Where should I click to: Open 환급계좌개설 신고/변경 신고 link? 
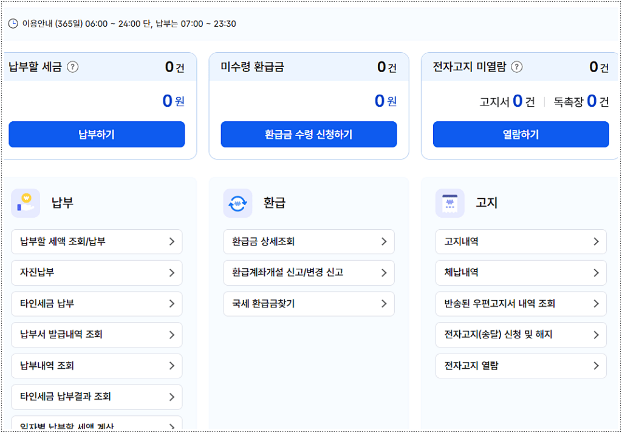click(309, 272)
